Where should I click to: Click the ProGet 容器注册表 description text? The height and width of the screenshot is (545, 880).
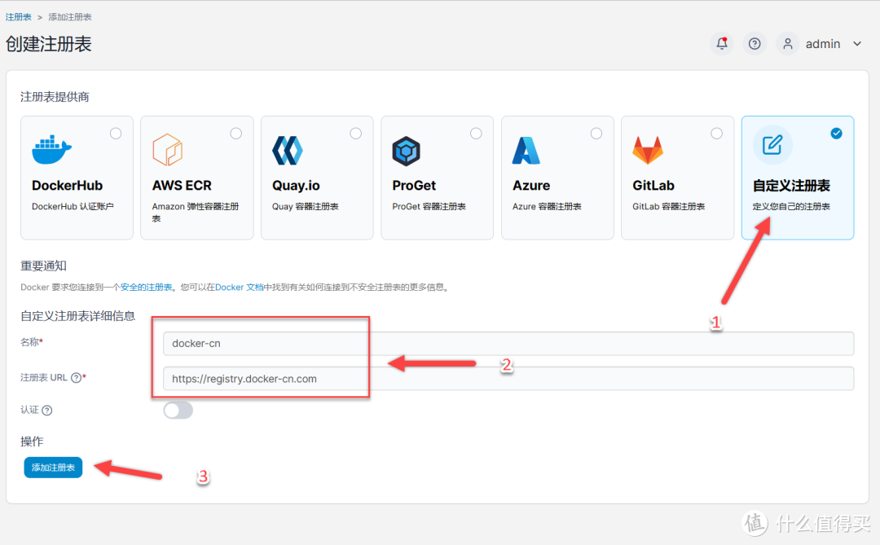pyautogui.click(x=429, y=207)
